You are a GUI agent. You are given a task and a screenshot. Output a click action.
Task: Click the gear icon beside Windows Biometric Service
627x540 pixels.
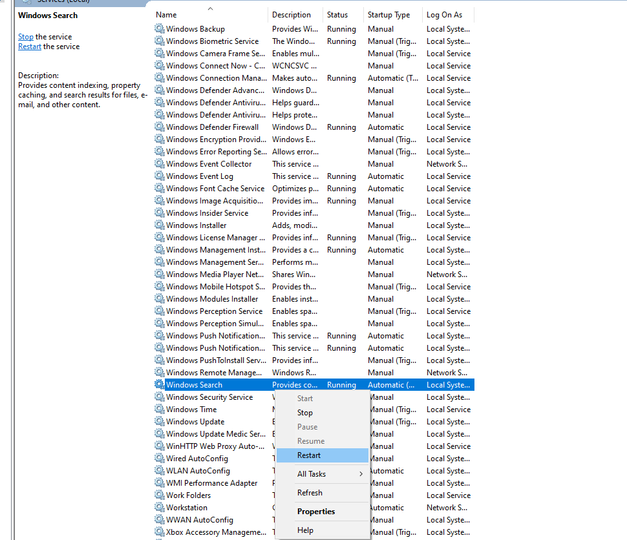tap(160, 41)
